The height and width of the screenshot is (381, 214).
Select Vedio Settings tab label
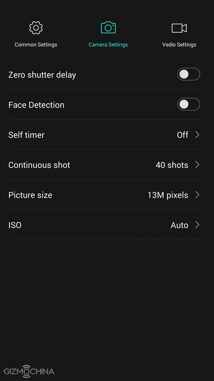click(179, 45)
